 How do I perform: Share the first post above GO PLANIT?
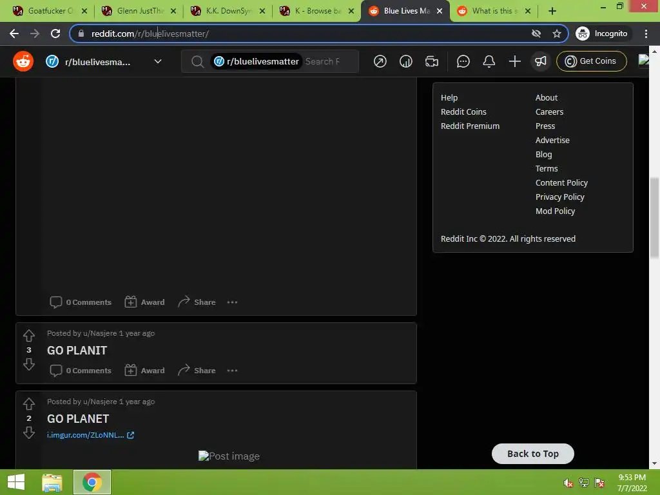tap(197, 302)
